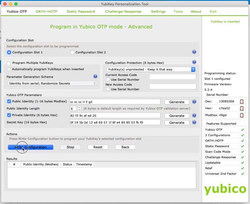
Task: Click the Secret Key hex field
Action: [x=115, y=123]
